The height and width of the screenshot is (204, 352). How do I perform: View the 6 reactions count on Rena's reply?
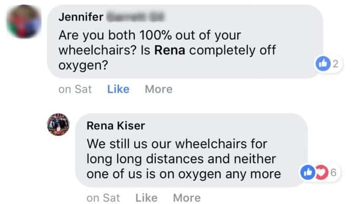click(333, 173)
